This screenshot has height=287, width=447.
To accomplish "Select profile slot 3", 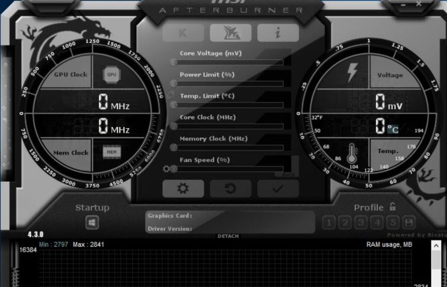I will point(361,223).
